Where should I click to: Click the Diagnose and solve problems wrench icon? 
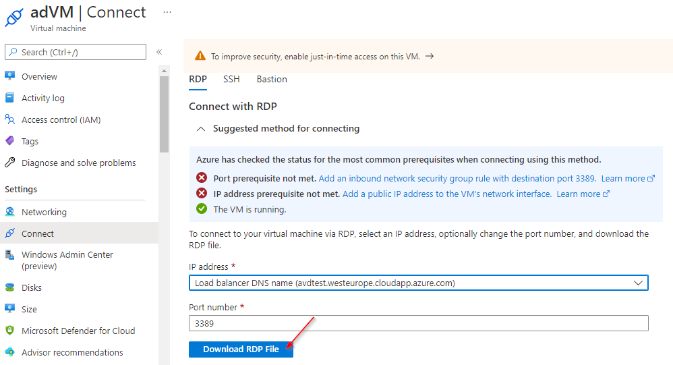pos(10,163)
